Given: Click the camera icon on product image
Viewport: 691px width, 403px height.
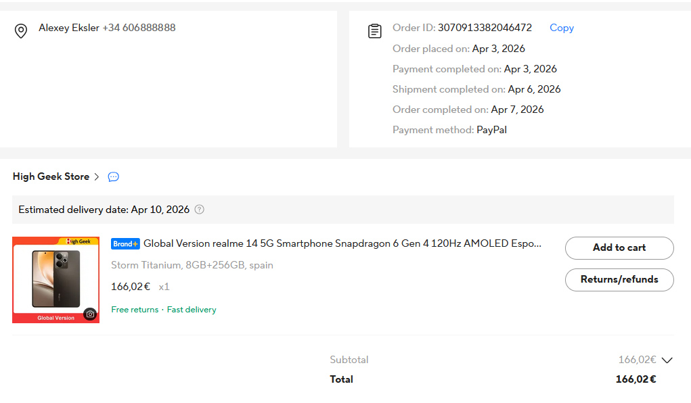Looking at the screenshot, I should pyautogui.click(x=90, y=314).
